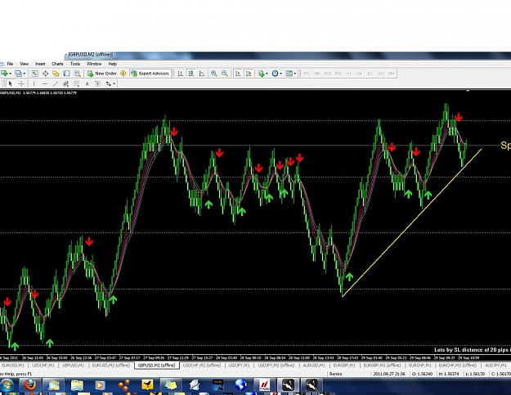Expand the Profiles dropdown arrow

coord(24,74)
